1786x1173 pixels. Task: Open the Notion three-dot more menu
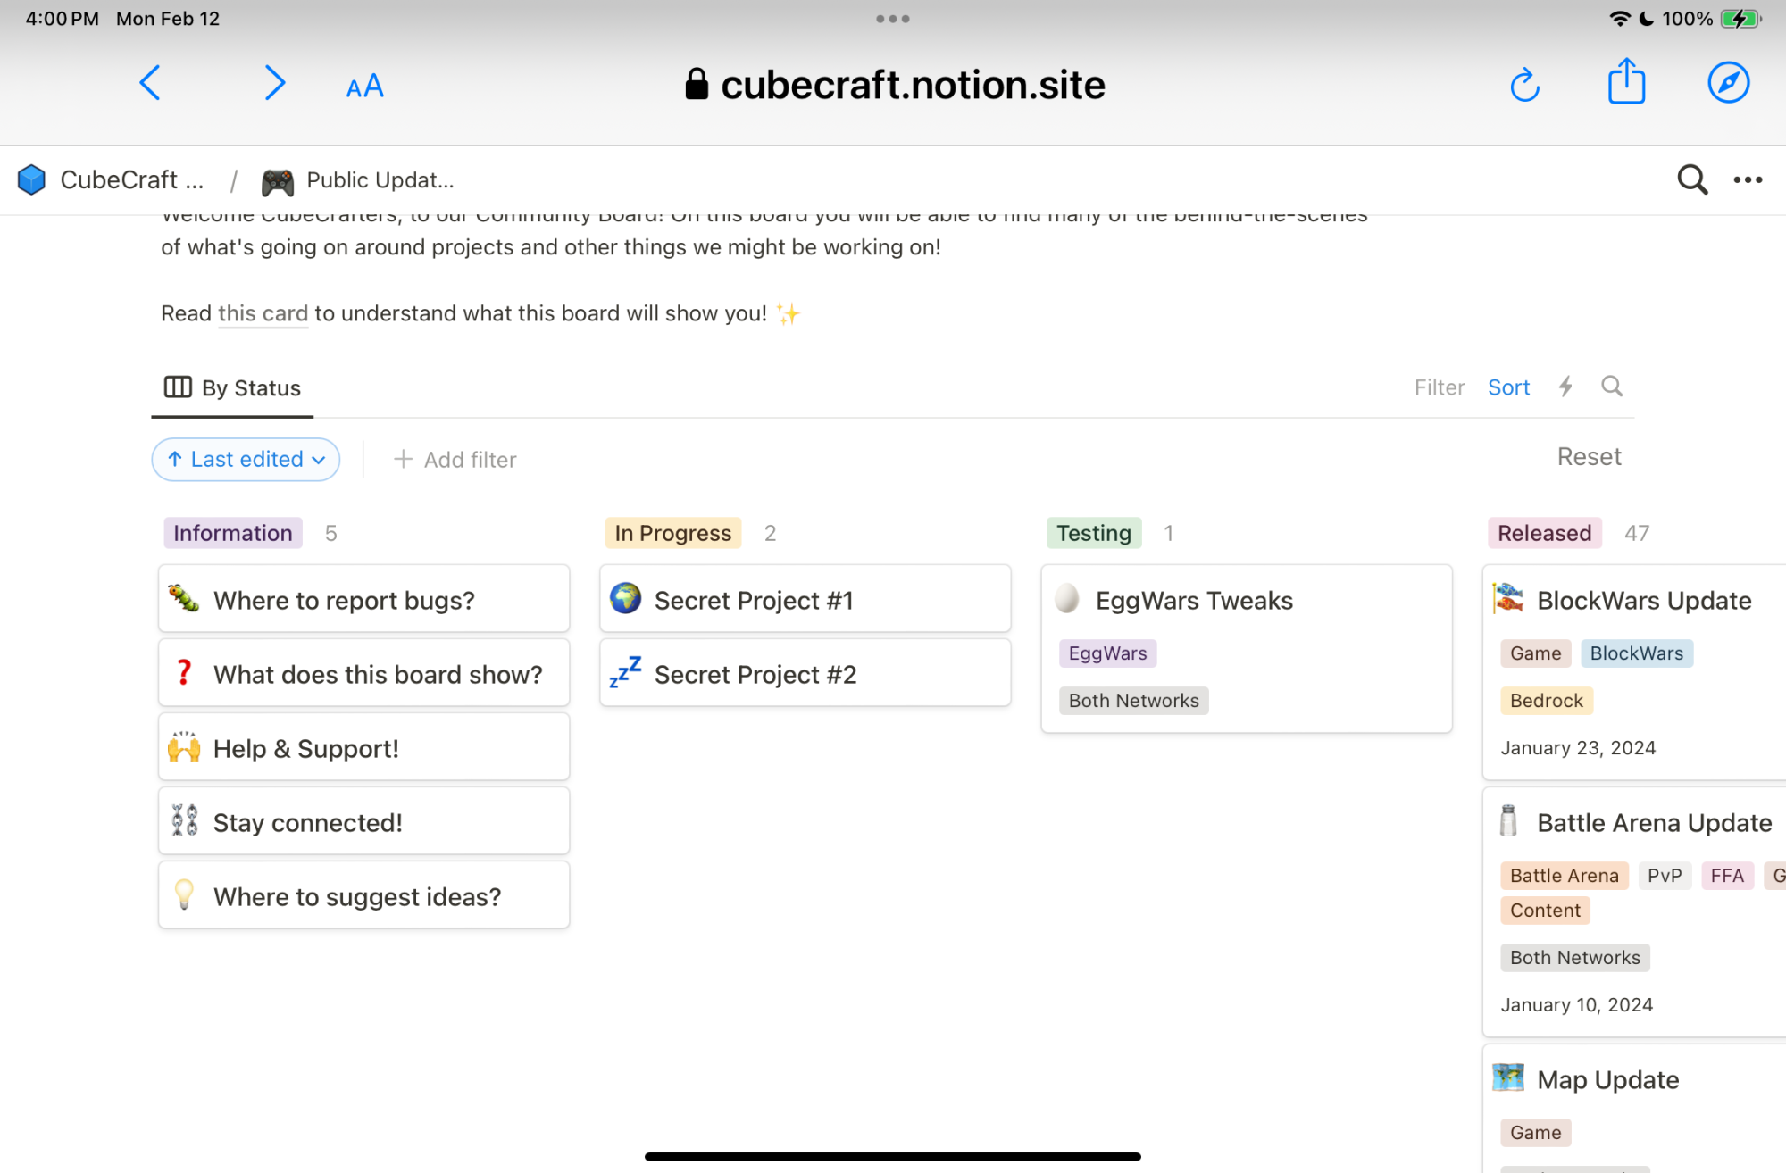pyautogui.click(x=1748, y=179)
